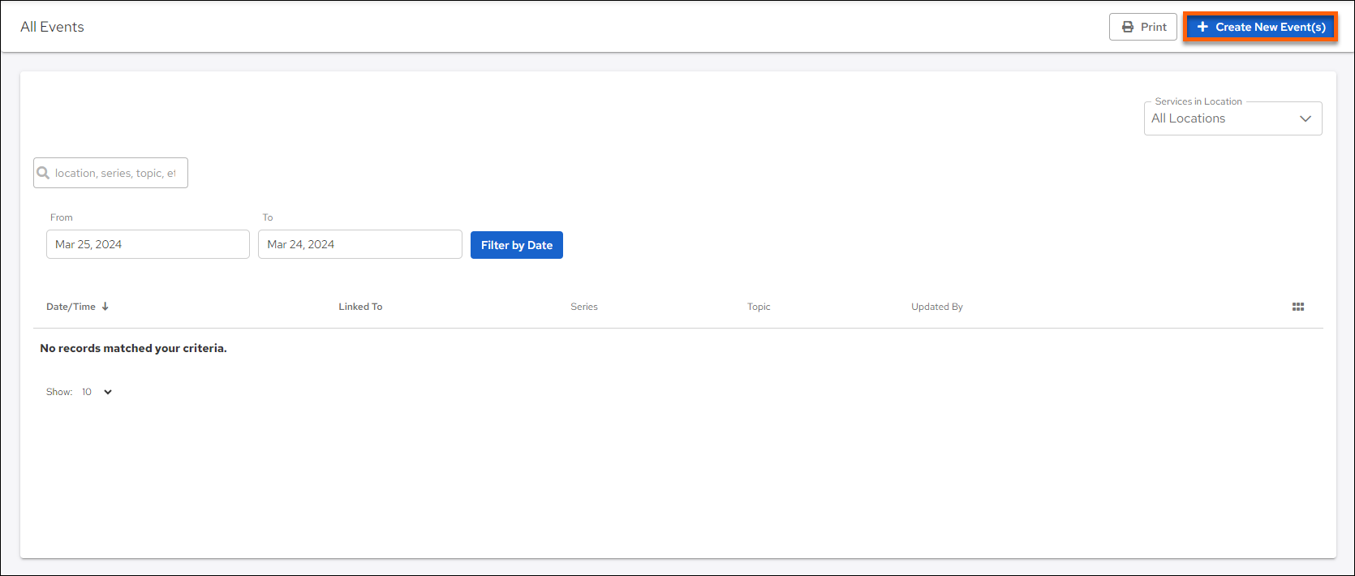Viewport: 1355px width, 576px height.
Task: Expand the Show 10 rows dropdown
Action: [107, 392]
